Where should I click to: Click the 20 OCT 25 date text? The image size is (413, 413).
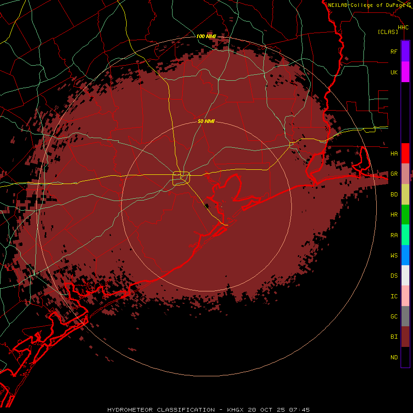tap(267, 410)
